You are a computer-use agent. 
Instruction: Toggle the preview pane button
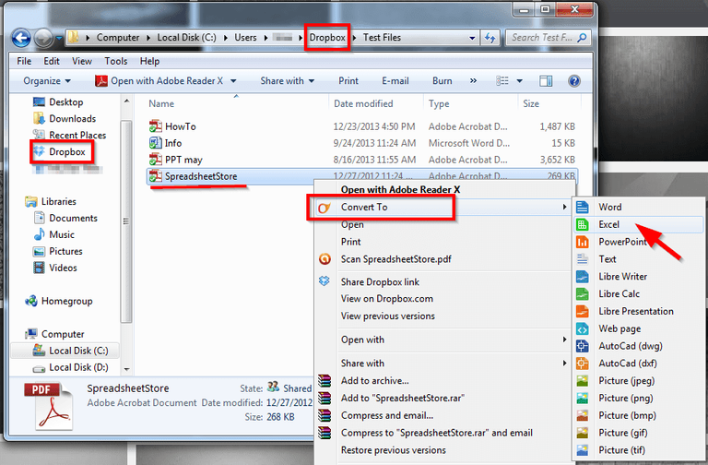(546, 81)
